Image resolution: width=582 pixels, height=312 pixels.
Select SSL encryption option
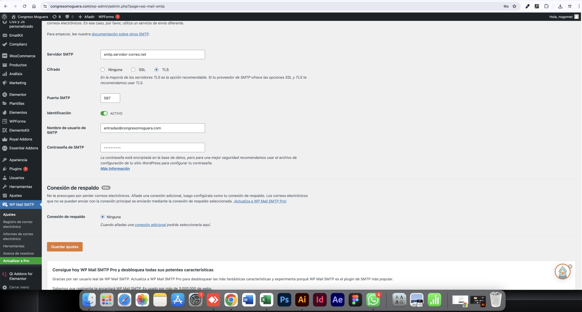133,70
